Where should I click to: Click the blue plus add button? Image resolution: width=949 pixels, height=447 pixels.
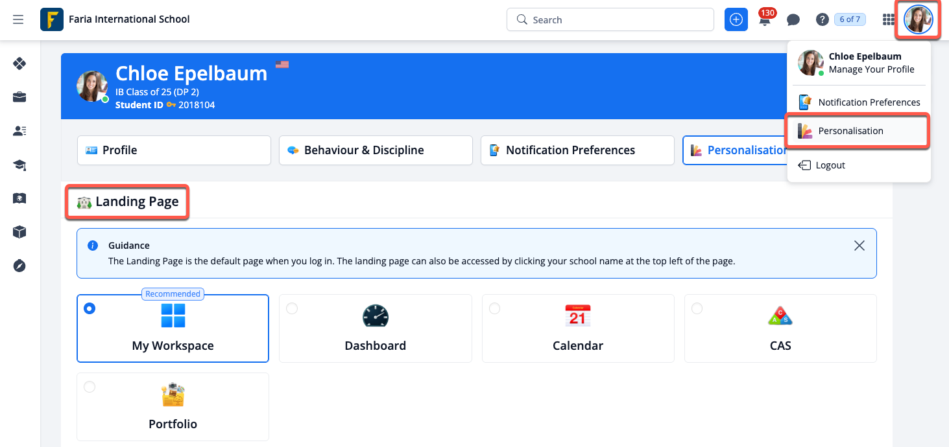[x=736, y=19]
